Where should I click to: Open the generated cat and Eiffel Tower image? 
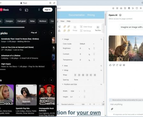(126, 48)
